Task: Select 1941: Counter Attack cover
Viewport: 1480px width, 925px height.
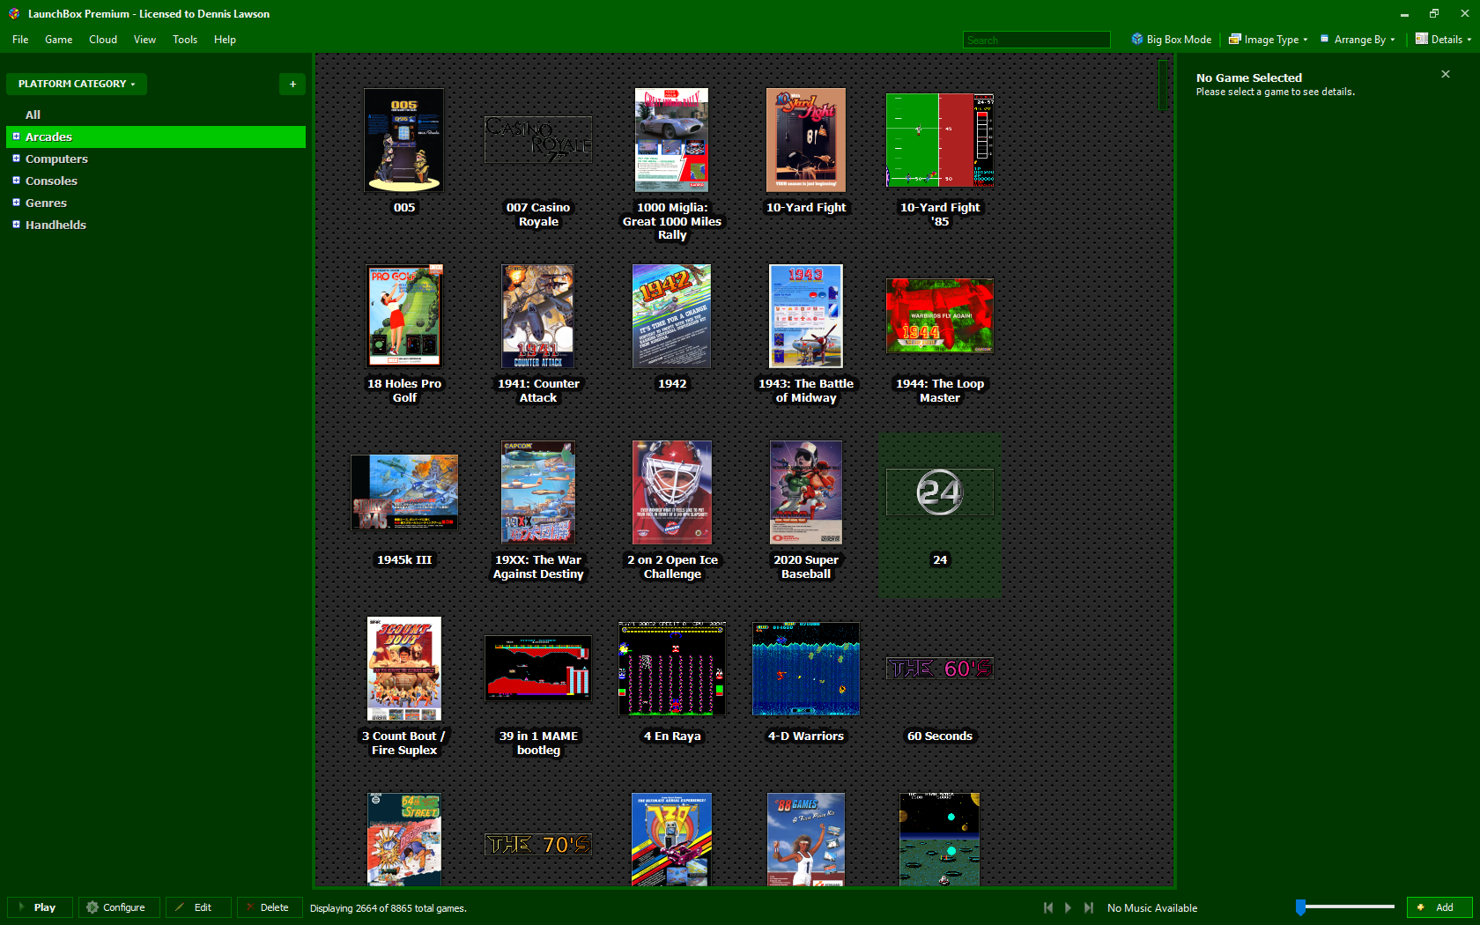Action: (x=538, y=316)
